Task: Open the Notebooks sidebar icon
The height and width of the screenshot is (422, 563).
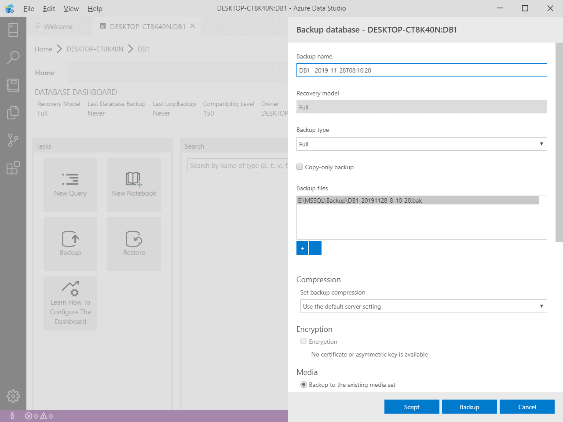Action: (13, 85)
